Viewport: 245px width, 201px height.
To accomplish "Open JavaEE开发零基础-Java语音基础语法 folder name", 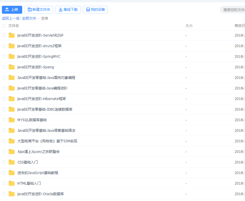I will coord(46,131).
